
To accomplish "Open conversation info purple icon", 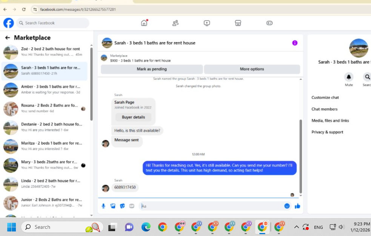I will point(295,43).
